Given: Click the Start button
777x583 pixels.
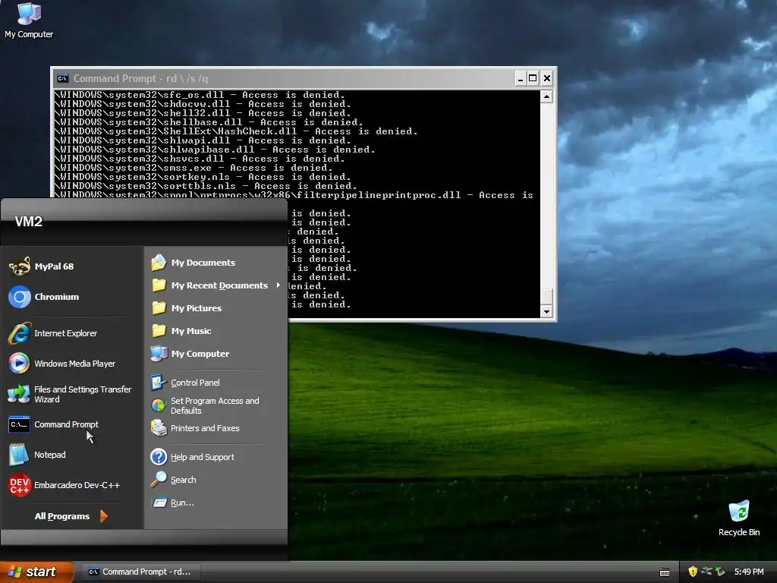Looking at the screenshot, I should pos(36,572).
